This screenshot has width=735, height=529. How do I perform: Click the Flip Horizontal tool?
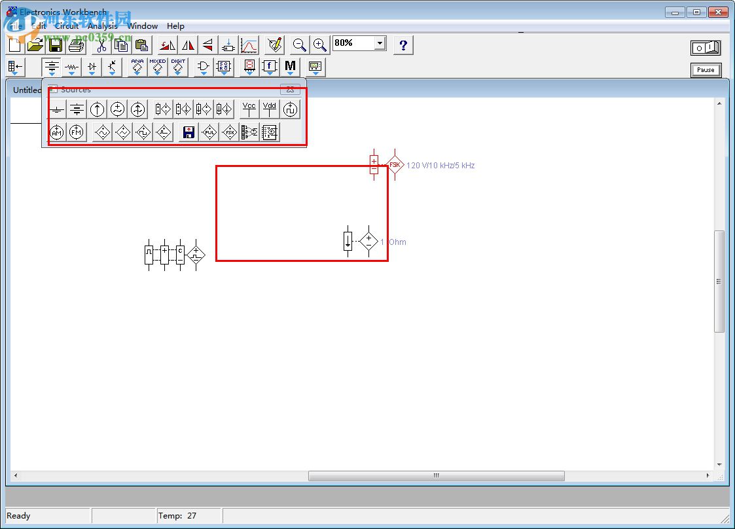coord(187,45)
